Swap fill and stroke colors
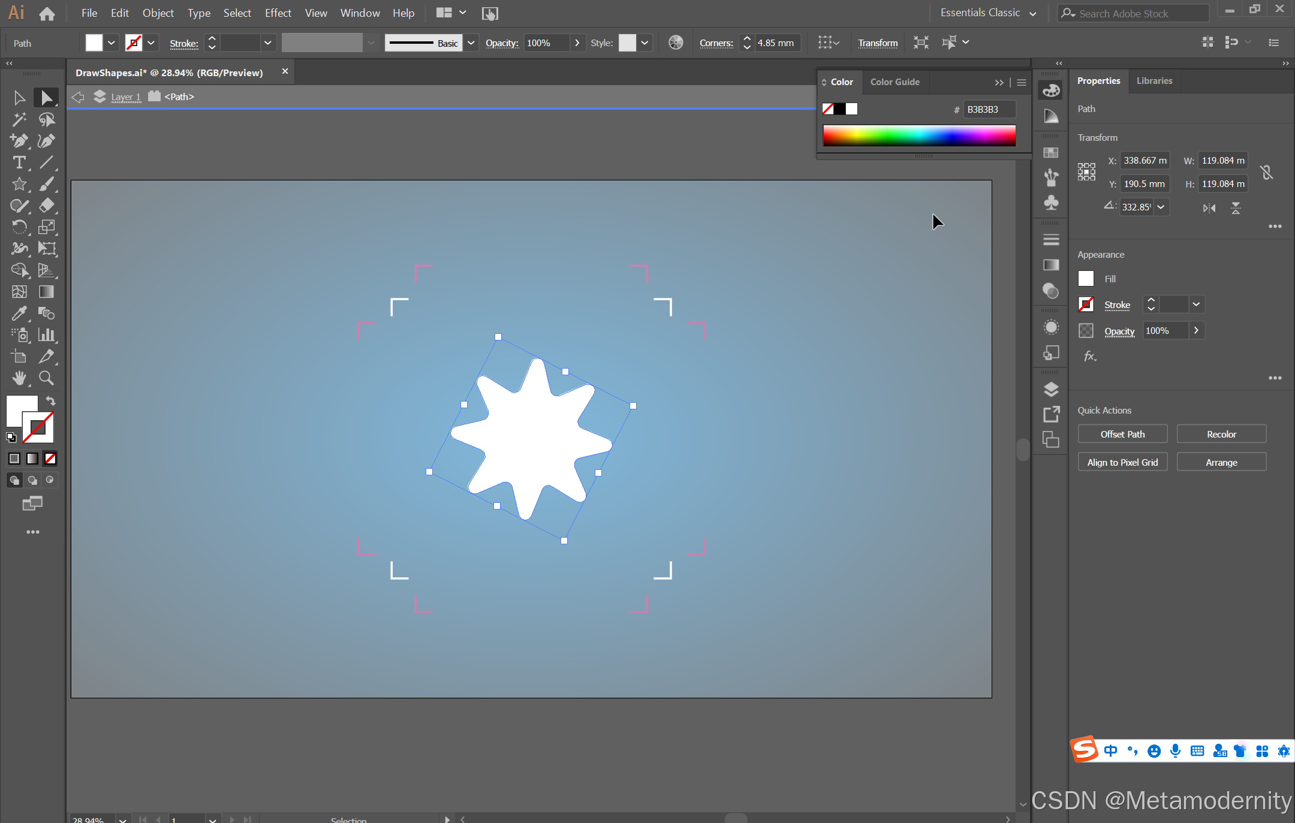The height and width of the screenshot is (823, 1295). pos(51,401)
